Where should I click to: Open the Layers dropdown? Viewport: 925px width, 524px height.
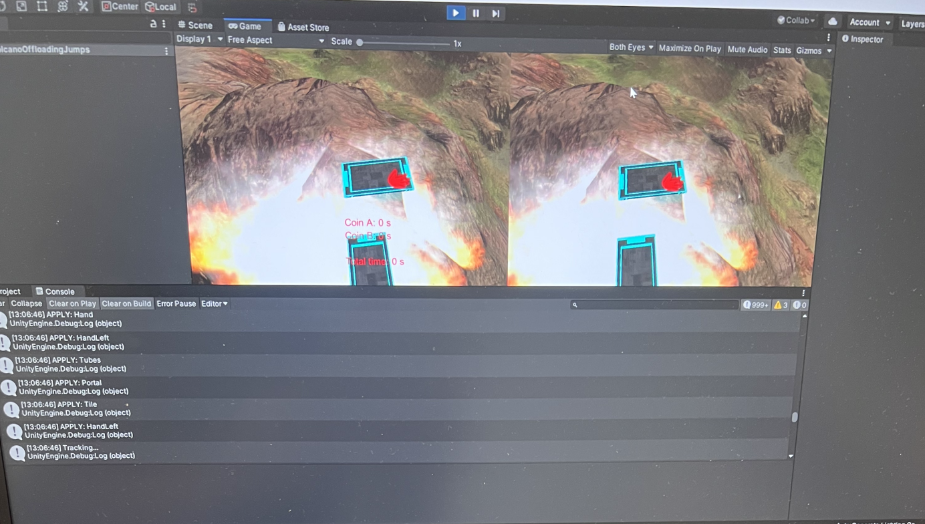pos(912,24)
